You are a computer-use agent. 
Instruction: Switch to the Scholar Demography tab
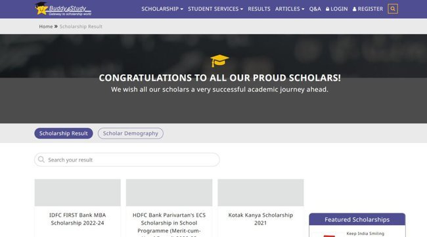[131, 133]
